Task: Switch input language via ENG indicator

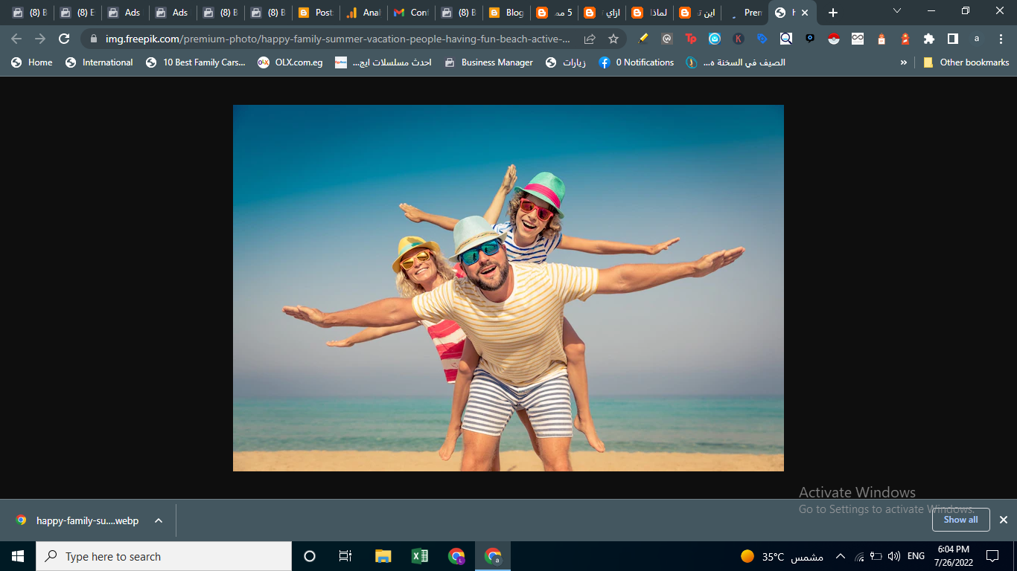Action: point(916,556)
